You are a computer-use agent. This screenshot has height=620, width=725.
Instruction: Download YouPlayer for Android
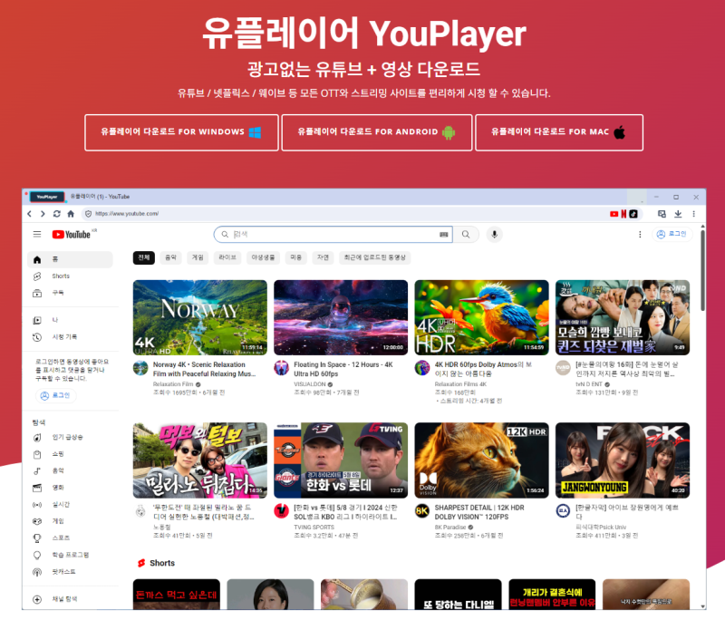[377, 132]
